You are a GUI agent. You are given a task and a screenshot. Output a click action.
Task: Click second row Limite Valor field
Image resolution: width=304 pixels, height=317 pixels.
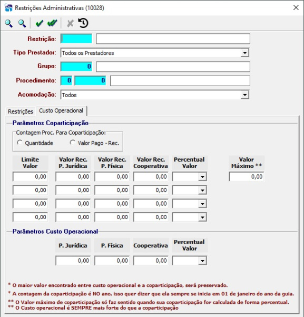click(30, 190)
